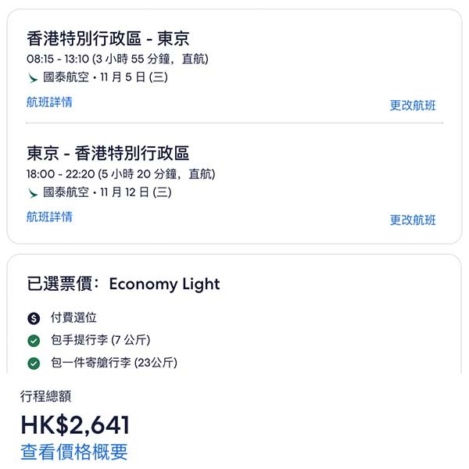Click the 已選票價 Economy Light heading
The image size is (469, 469).
(124, 284)
